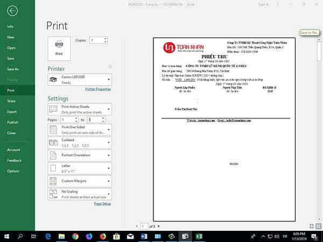Select Close in the sidebar
Screen dimensions: 323x242
(11, 133)
